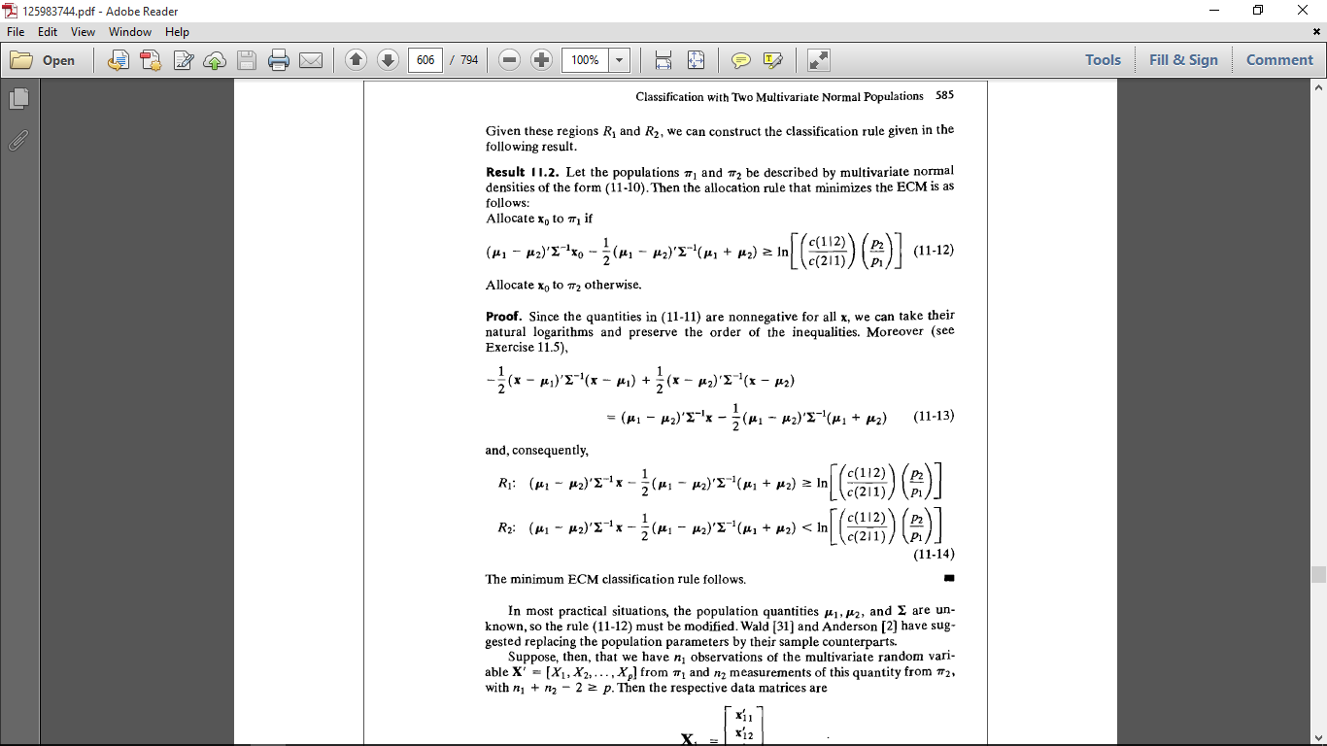Click the Adobe Reader title bar icon
Viewport: 1327px width, 746px height.
(11, 11)
